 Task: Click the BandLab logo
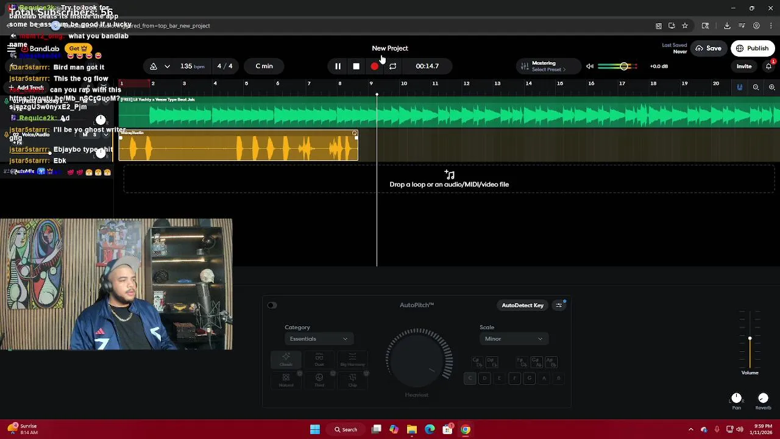coord(40,48)
